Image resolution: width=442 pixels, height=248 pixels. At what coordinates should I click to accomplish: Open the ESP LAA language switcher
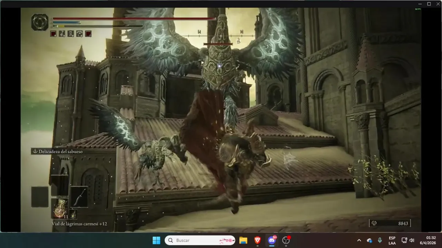point(392,240)
